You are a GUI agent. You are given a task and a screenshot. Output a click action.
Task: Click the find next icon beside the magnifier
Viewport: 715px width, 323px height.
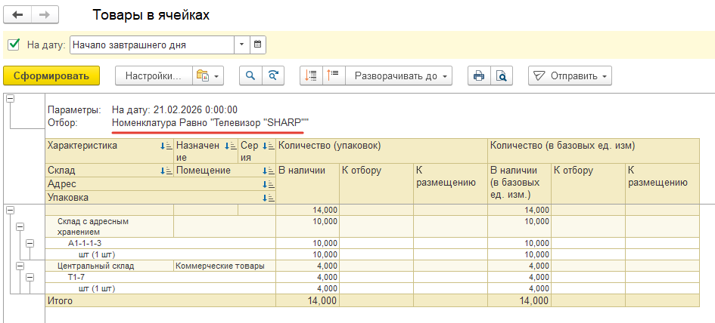tap(273, 75)
